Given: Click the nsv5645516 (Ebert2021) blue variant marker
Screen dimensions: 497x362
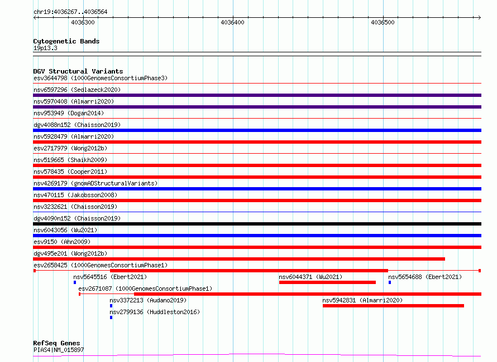Looking at the screenshot, I should [x=75, y=282].
